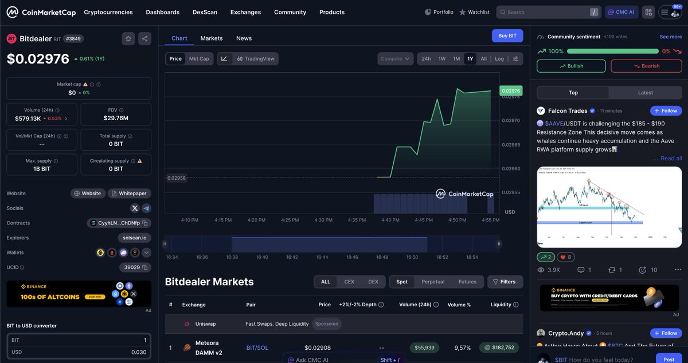Open Filters on the markets table

[505, 281]
